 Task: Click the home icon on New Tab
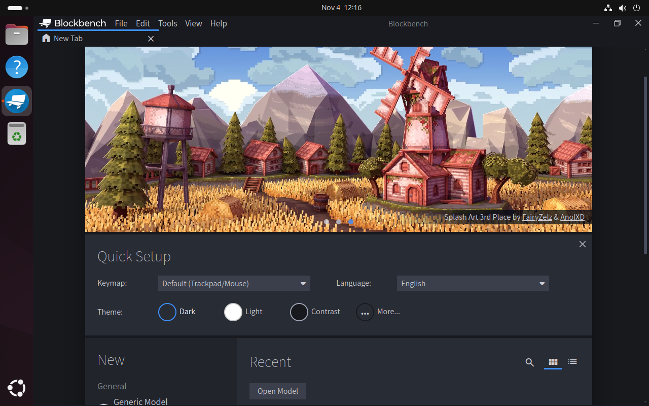[46, 38]
